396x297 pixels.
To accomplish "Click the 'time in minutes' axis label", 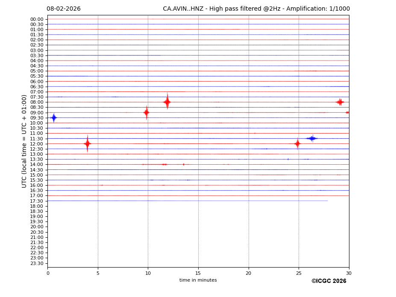I will pos(198,280).
